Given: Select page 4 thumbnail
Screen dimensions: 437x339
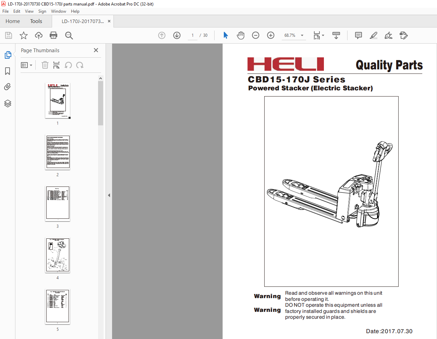Looking at the screenshot, I should pyautogui.click(x=58, y=255).
